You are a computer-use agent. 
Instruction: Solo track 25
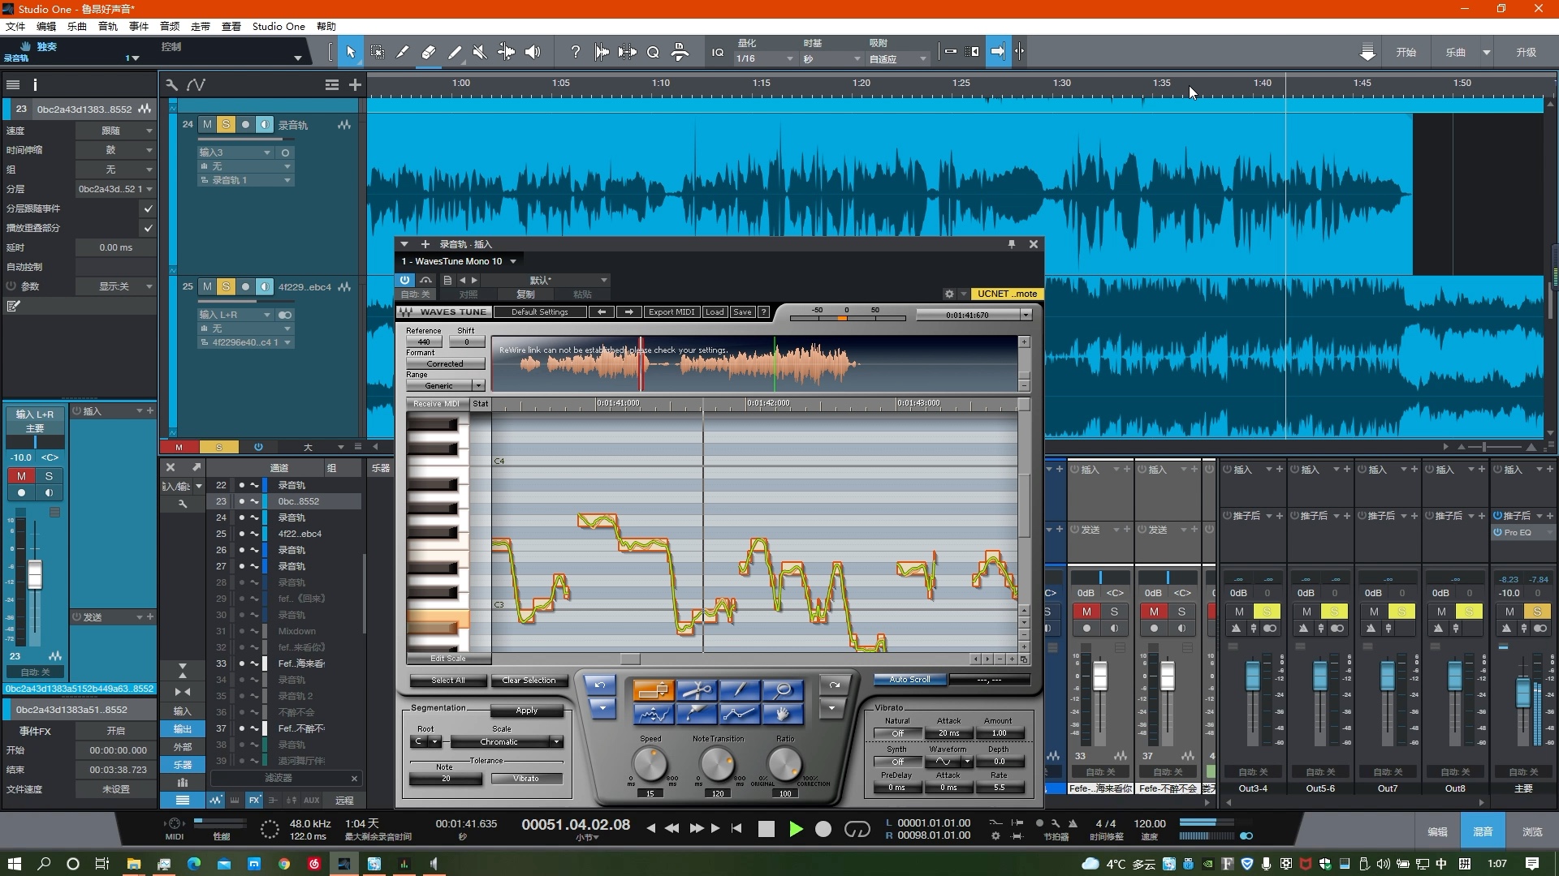point(226,287)
